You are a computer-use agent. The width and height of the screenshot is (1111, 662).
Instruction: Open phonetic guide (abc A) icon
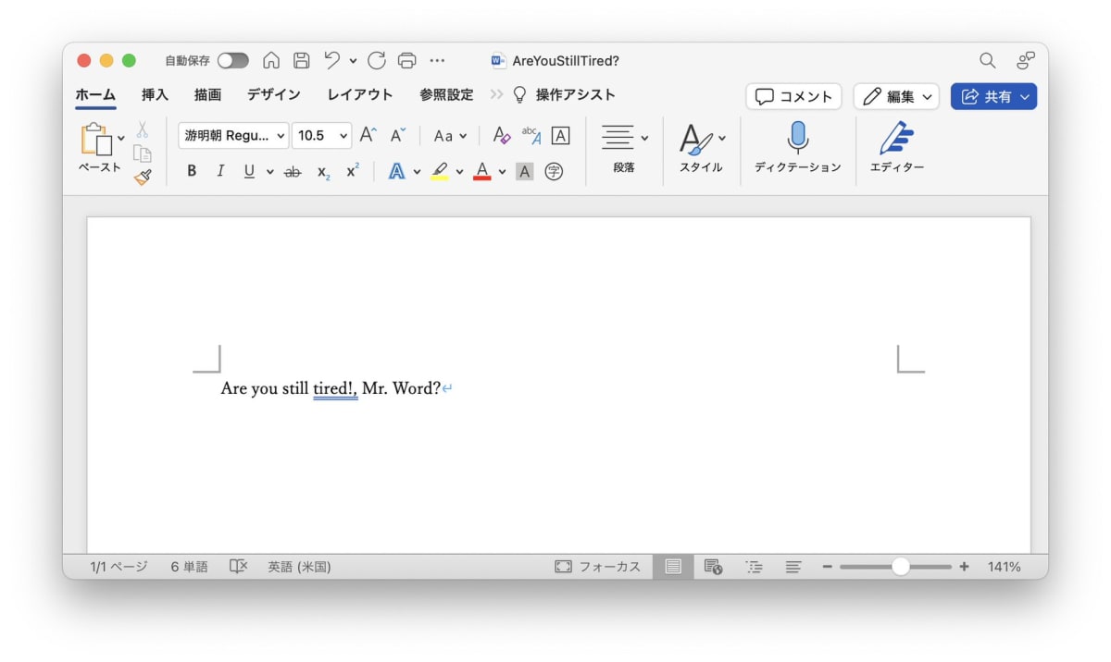pyautogui.click(x=531, y=135)
